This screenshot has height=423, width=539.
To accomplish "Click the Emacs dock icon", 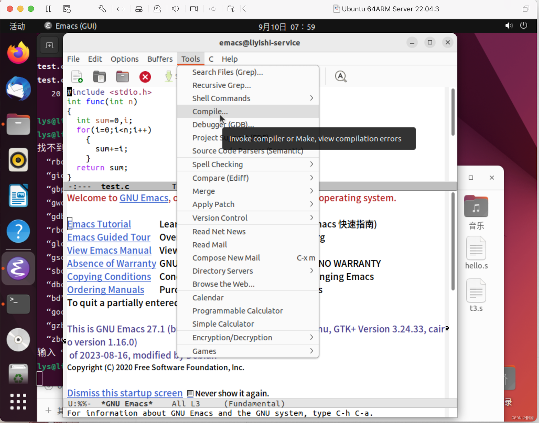I will 18,269.
